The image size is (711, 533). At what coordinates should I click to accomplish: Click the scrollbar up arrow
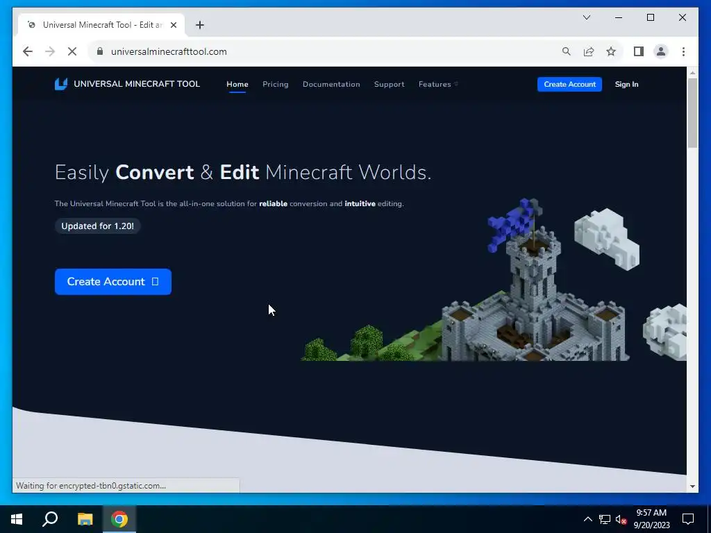(x=692, y=72)
